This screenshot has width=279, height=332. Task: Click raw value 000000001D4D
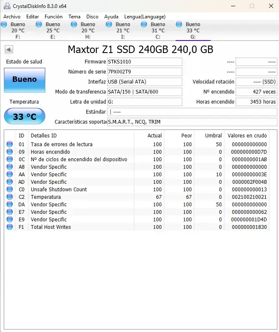(249, 219)
